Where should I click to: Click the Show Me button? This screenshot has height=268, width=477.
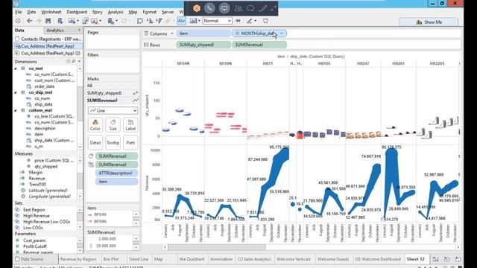(429, 22)
